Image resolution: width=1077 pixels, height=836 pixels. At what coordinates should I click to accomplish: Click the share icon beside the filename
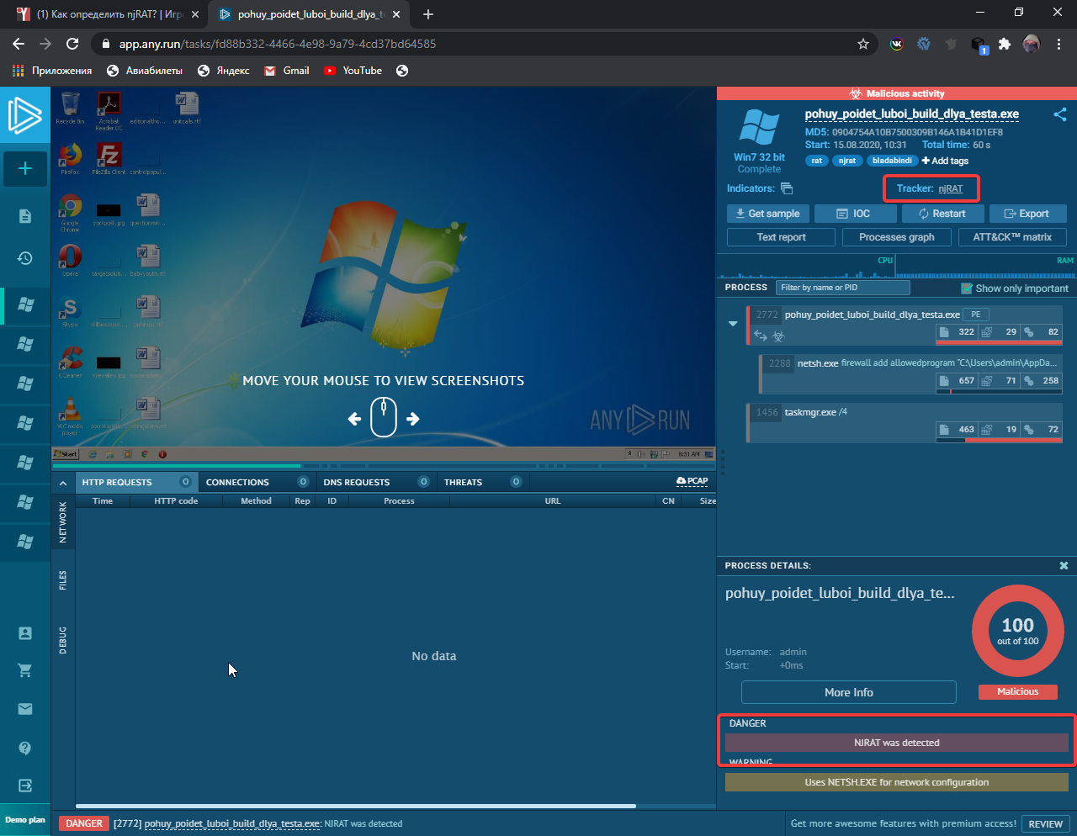(x=1059, y=114)
